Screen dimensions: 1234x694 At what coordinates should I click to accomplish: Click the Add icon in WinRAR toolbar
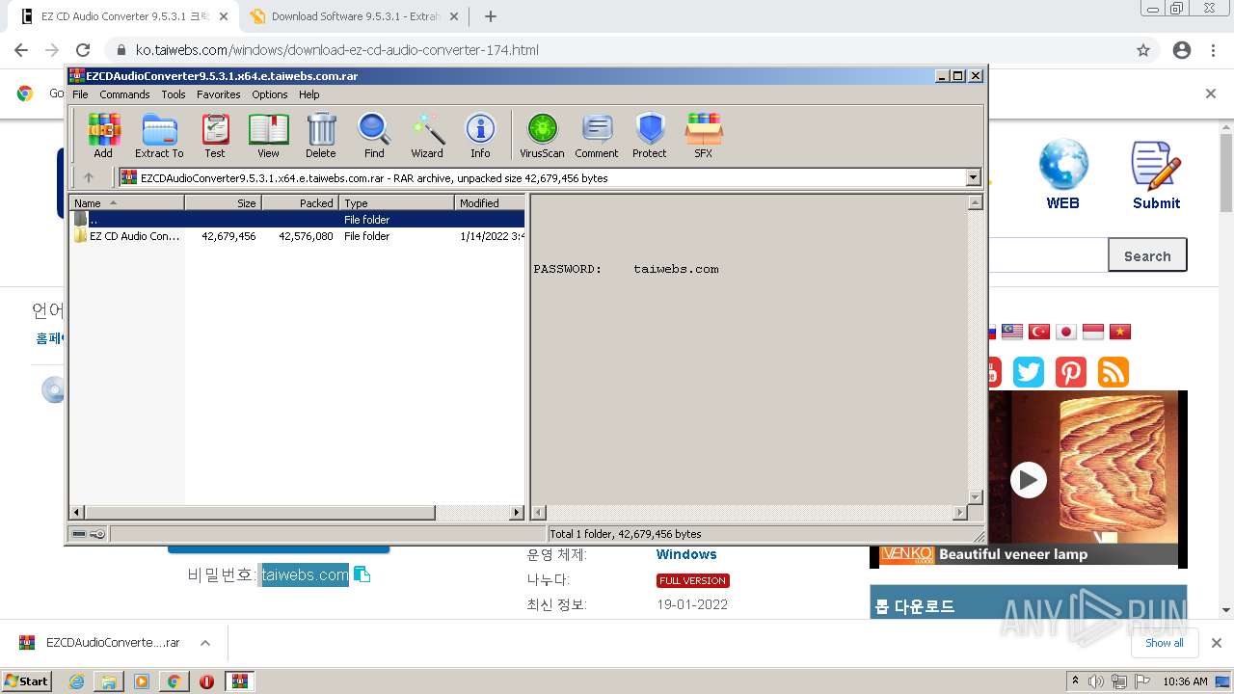[103, 135]
